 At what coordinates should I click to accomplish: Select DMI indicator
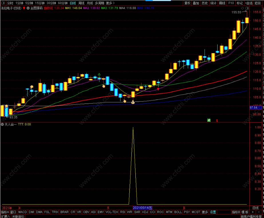[x=31, y=212]
